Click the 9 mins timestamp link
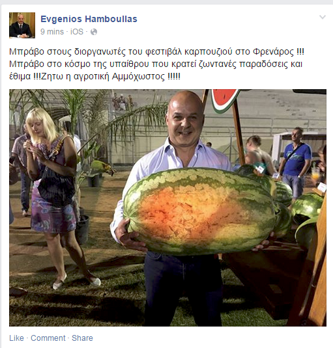The height and width of the screenshot is (348, 333). [x=52, y=32]
